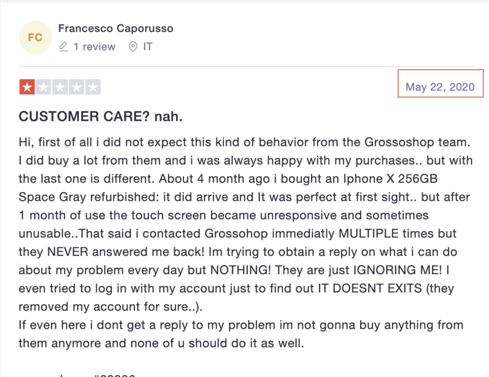Click the location pin icon
489x377 pixels.
pos(133,47)
